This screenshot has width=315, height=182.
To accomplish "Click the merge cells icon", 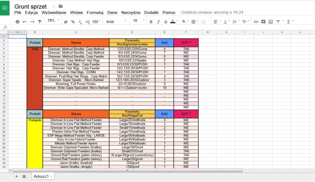I will pyautogui.click(x=204, y=22).
